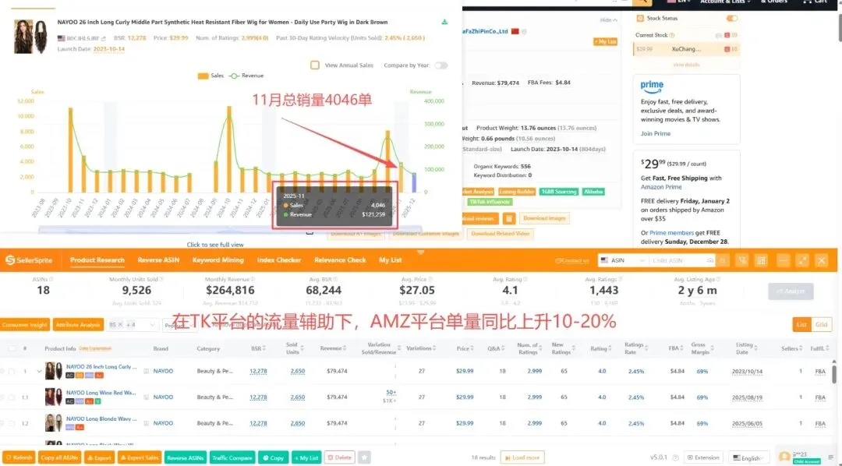This screenshot has width=842, height=466.
Task: Open NAYOO 26 Inch Long Curly product link
Action: coord(101,367)
